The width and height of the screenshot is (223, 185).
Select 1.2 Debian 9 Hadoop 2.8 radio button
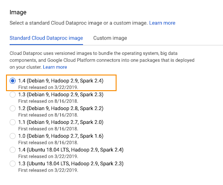coord(12,108)
